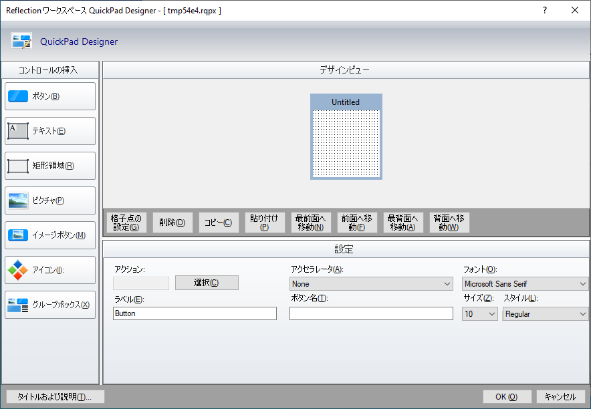Insert a グループボックス(X) control
Viewport: 591px width, 409px height.
click(x=50, y=305)
